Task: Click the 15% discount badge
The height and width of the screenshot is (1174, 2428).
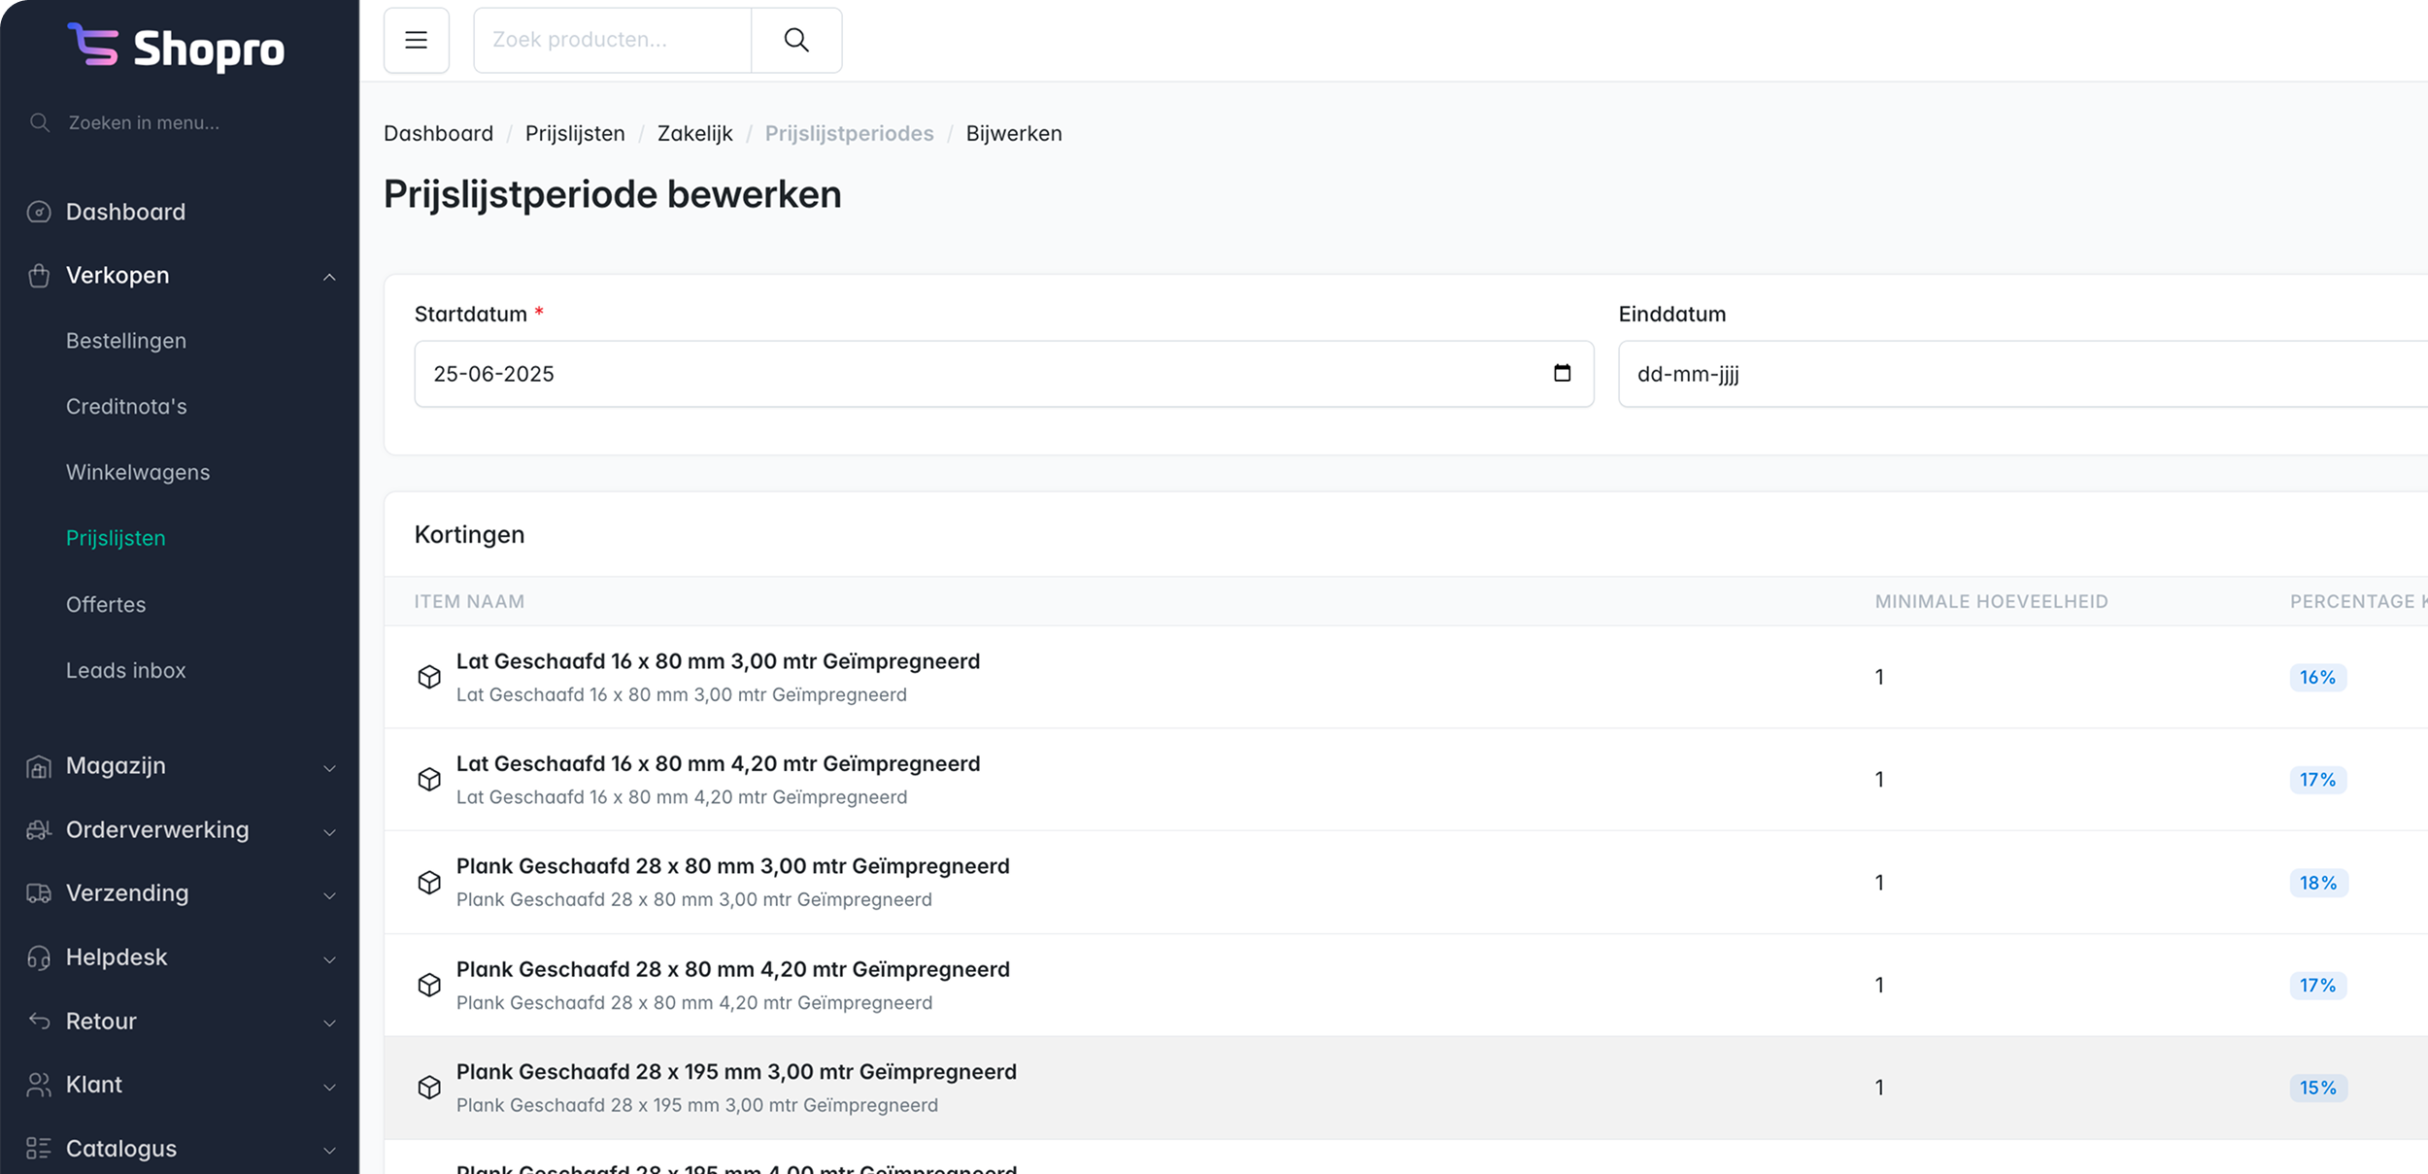Action: (x=2317, y=1088)
